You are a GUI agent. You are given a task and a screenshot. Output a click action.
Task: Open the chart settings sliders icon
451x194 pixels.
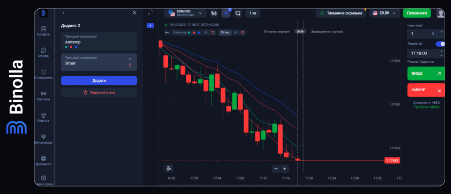click(x=169, y=169)
